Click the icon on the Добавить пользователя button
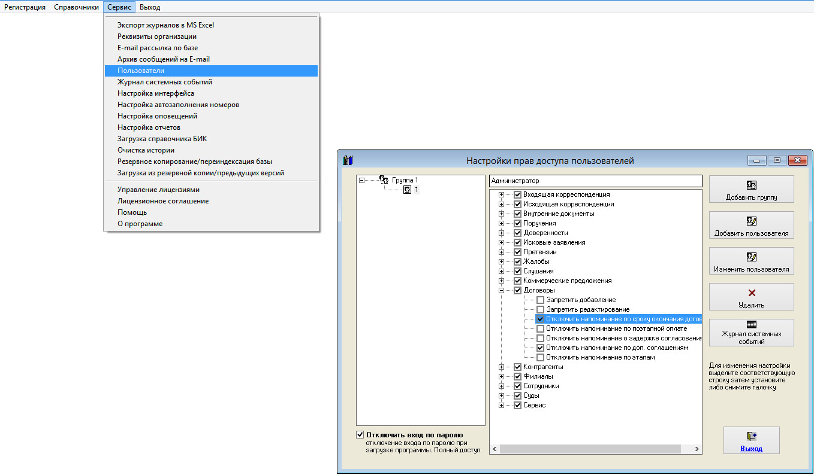This screenshot has width=814, height=475. [752, 221]
